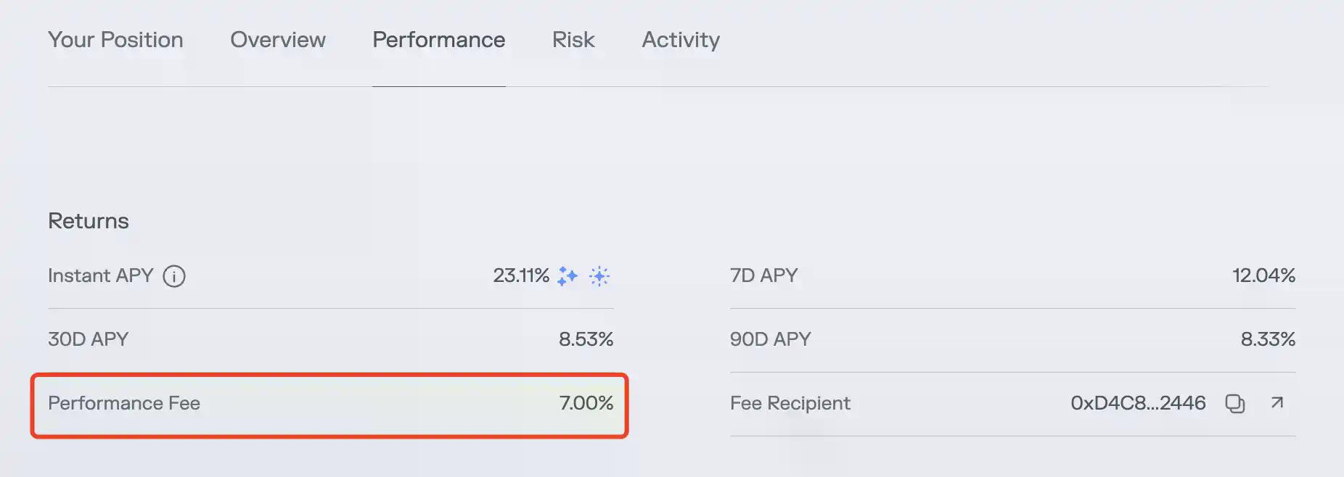
Task: Click the 30D APY value 8.53%
Action: tap(586, 339)
